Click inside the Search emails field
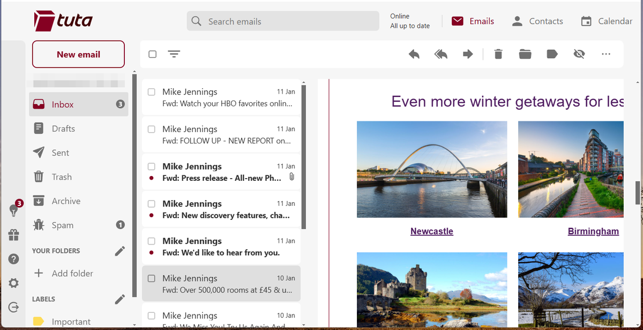The image size is (643, 330). pos(282,21)
